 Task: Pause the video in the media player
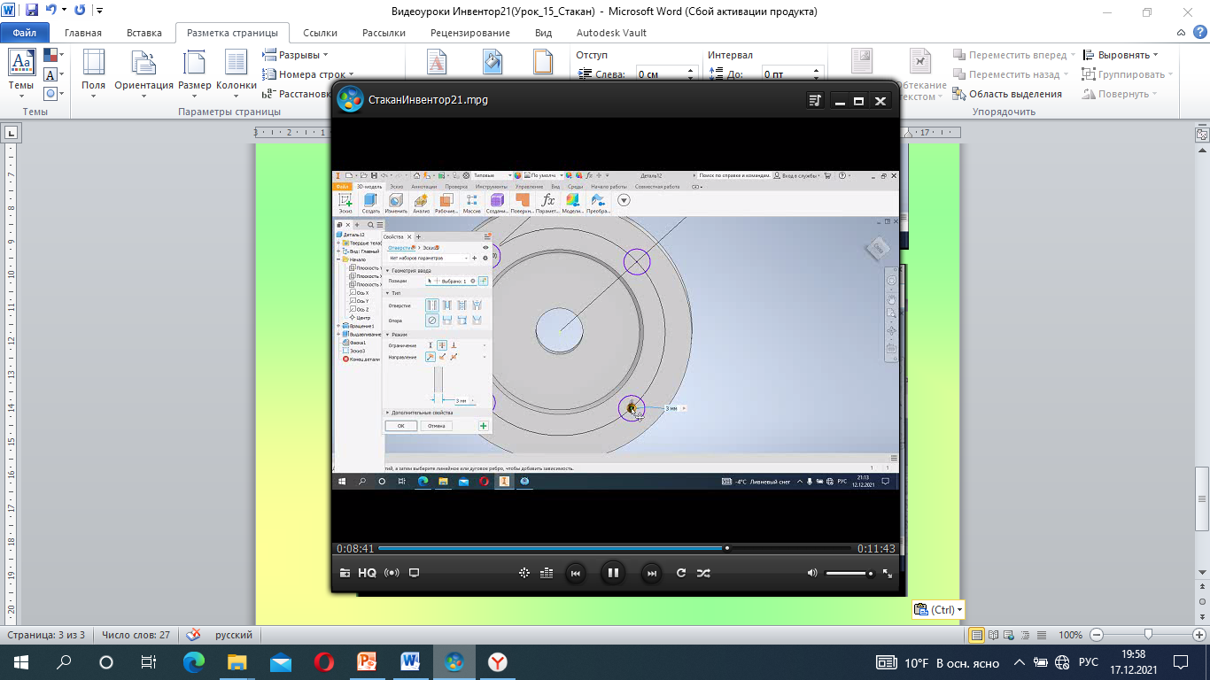612,573
